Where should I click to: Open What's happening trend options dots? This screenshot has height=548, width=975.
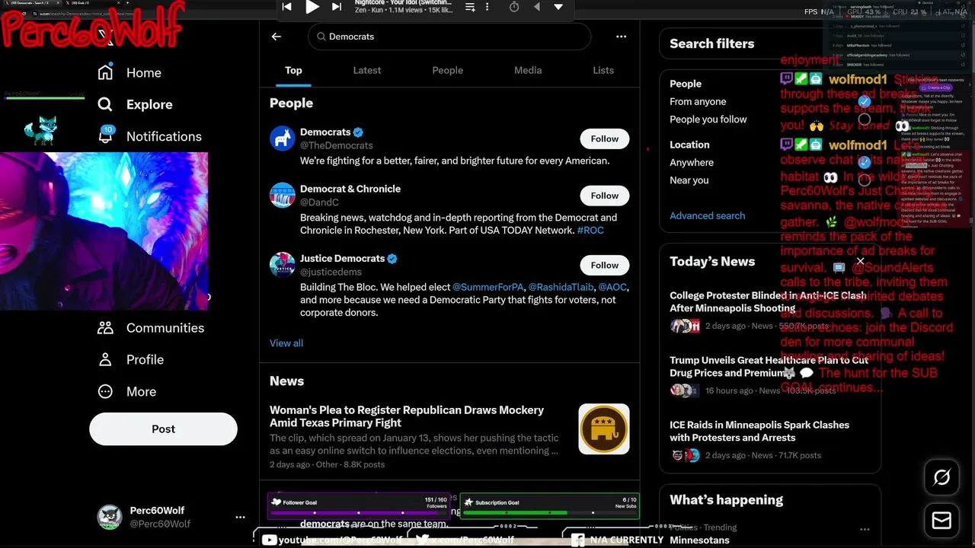click(865, 529)
